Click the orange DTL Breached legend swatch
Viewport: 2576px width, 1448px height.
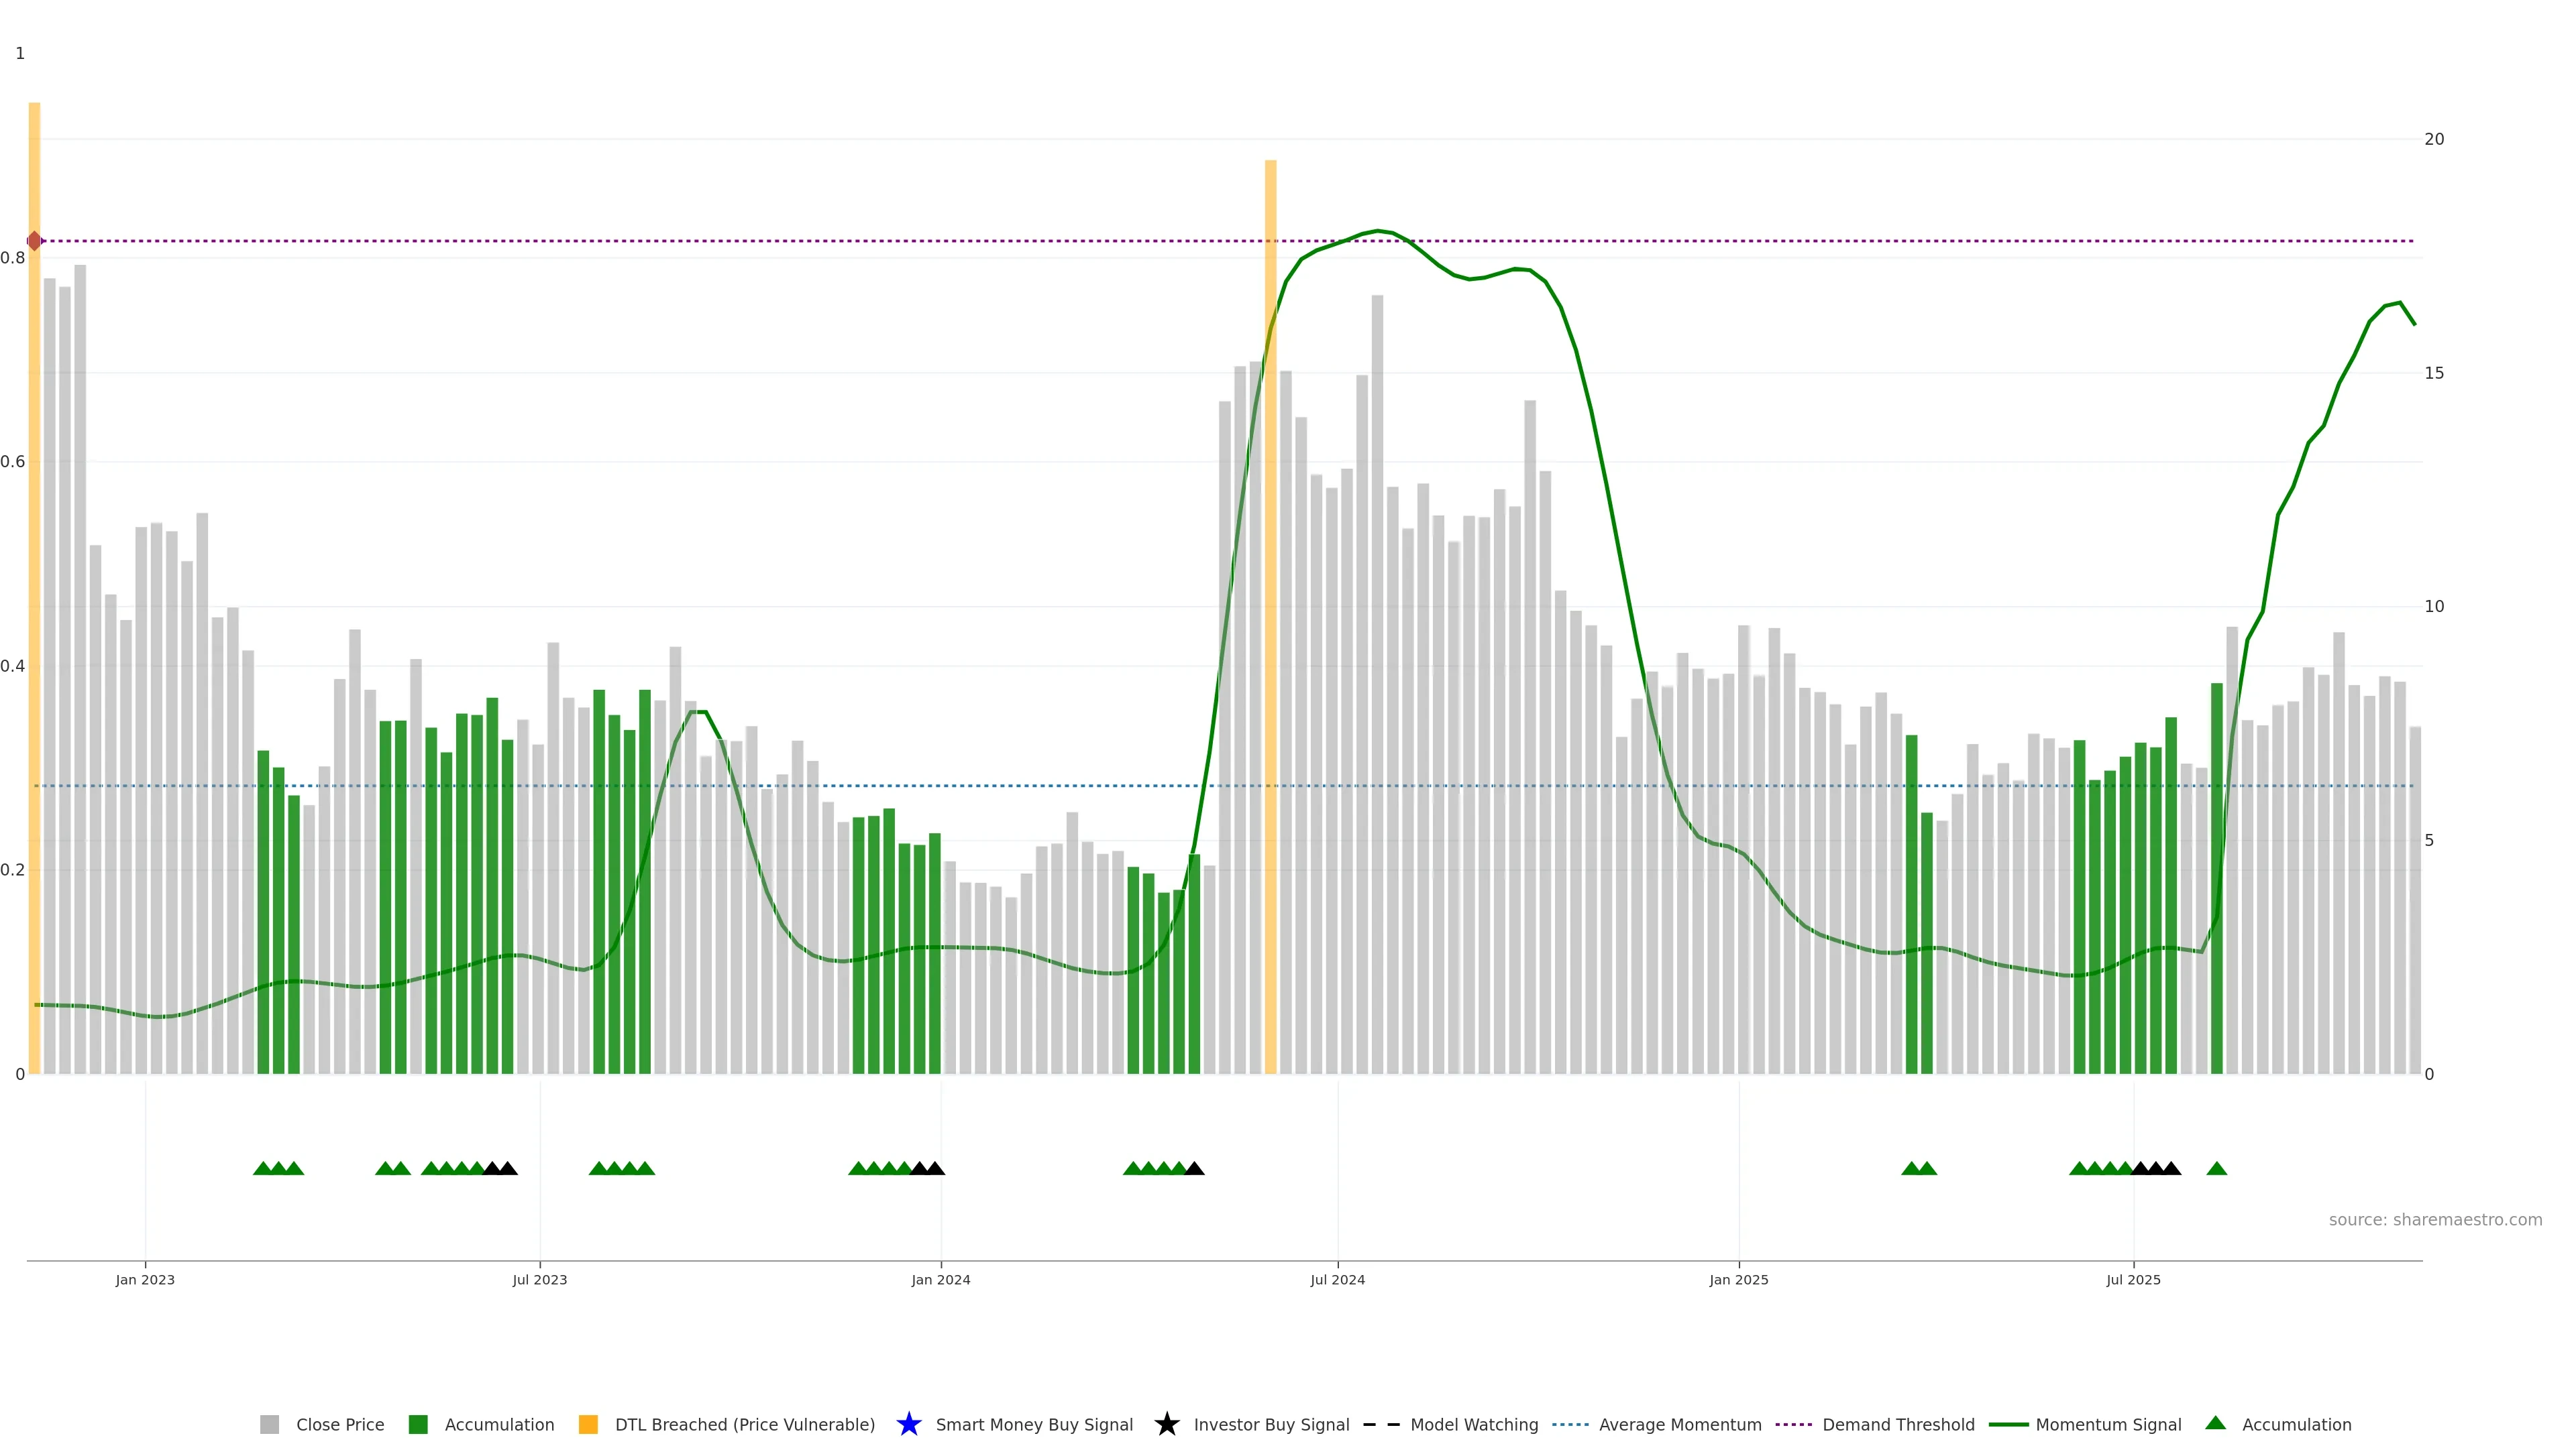pos(588,1424)
